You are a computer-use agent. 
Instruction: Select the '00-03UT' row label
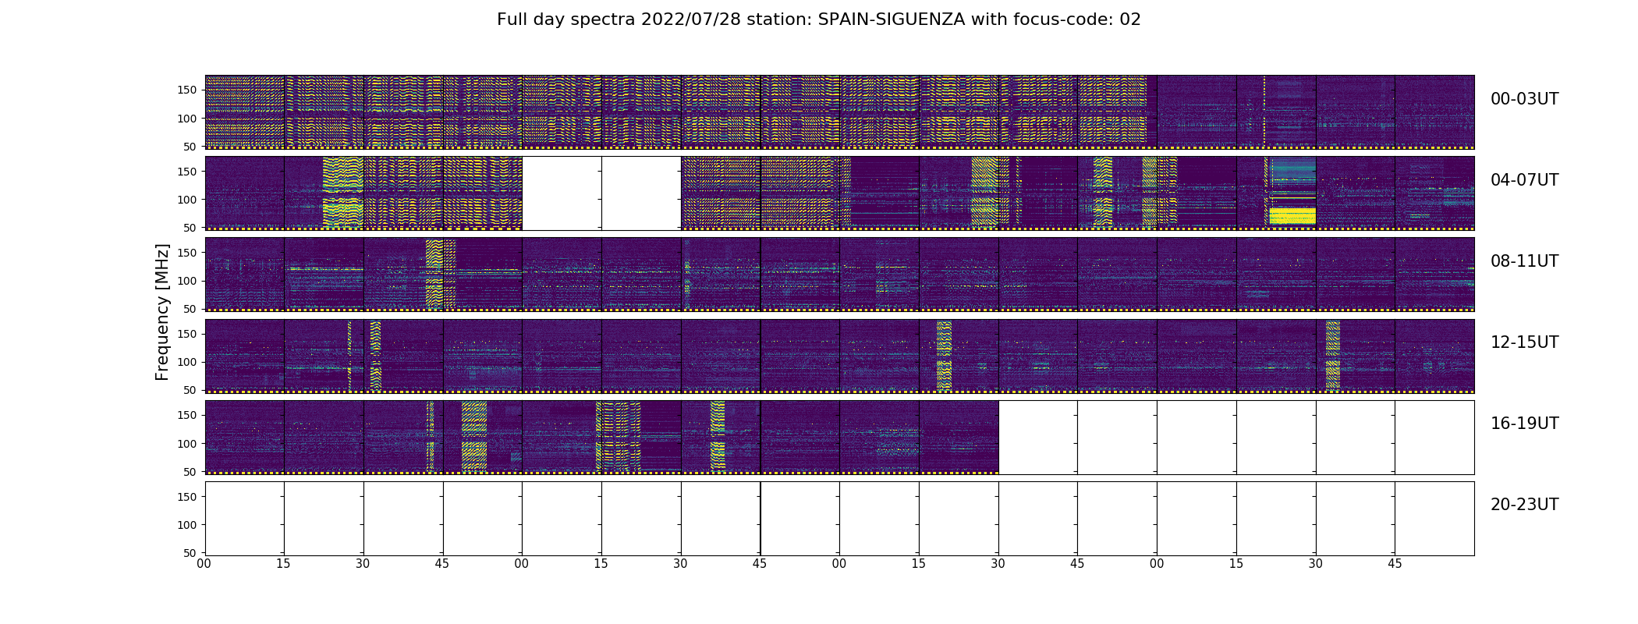tap(1525, 99)
